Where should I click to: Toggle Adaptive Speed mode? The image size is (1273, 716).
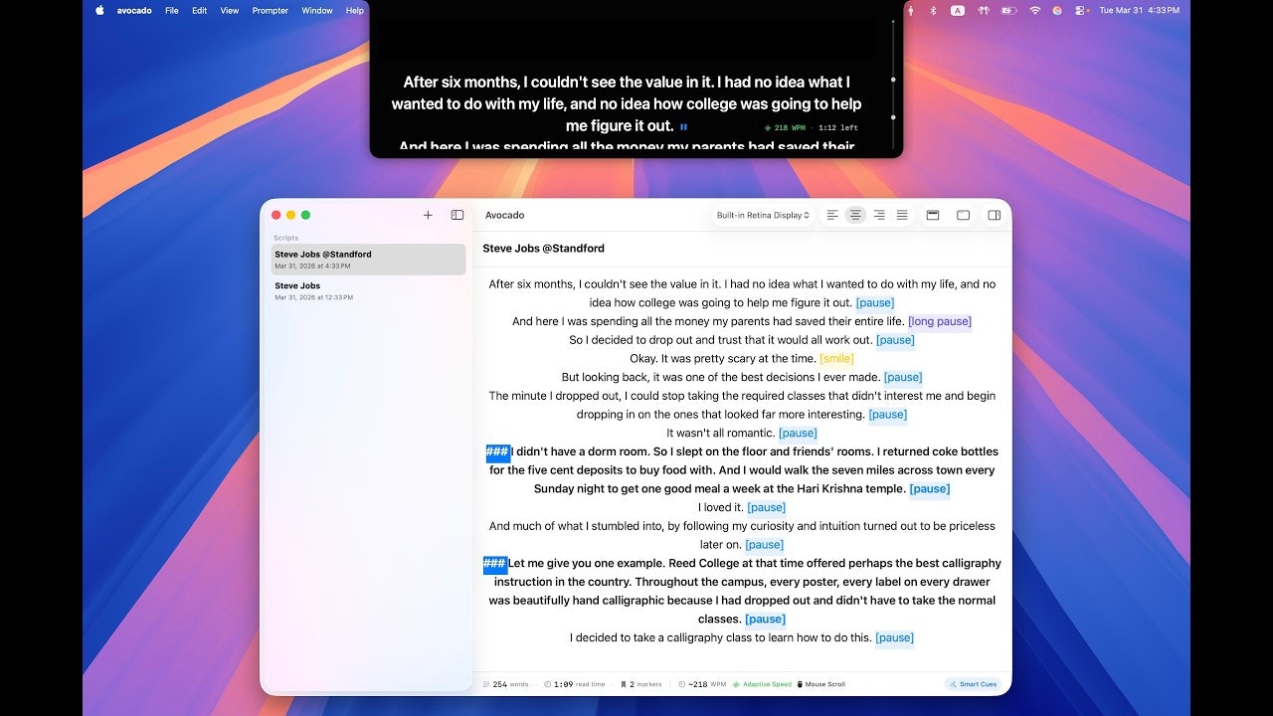[x=763, y=684]
